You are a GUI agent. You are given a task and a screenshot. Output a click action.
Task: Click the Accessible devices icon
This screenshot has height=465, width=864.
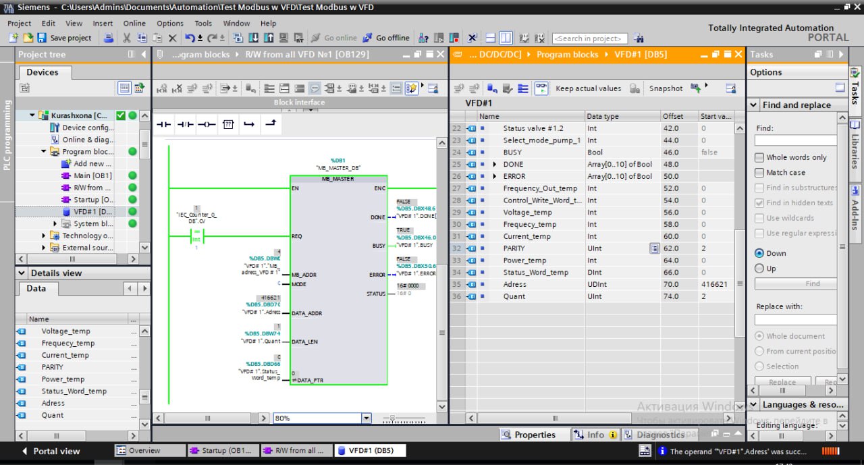click(424, 38)
